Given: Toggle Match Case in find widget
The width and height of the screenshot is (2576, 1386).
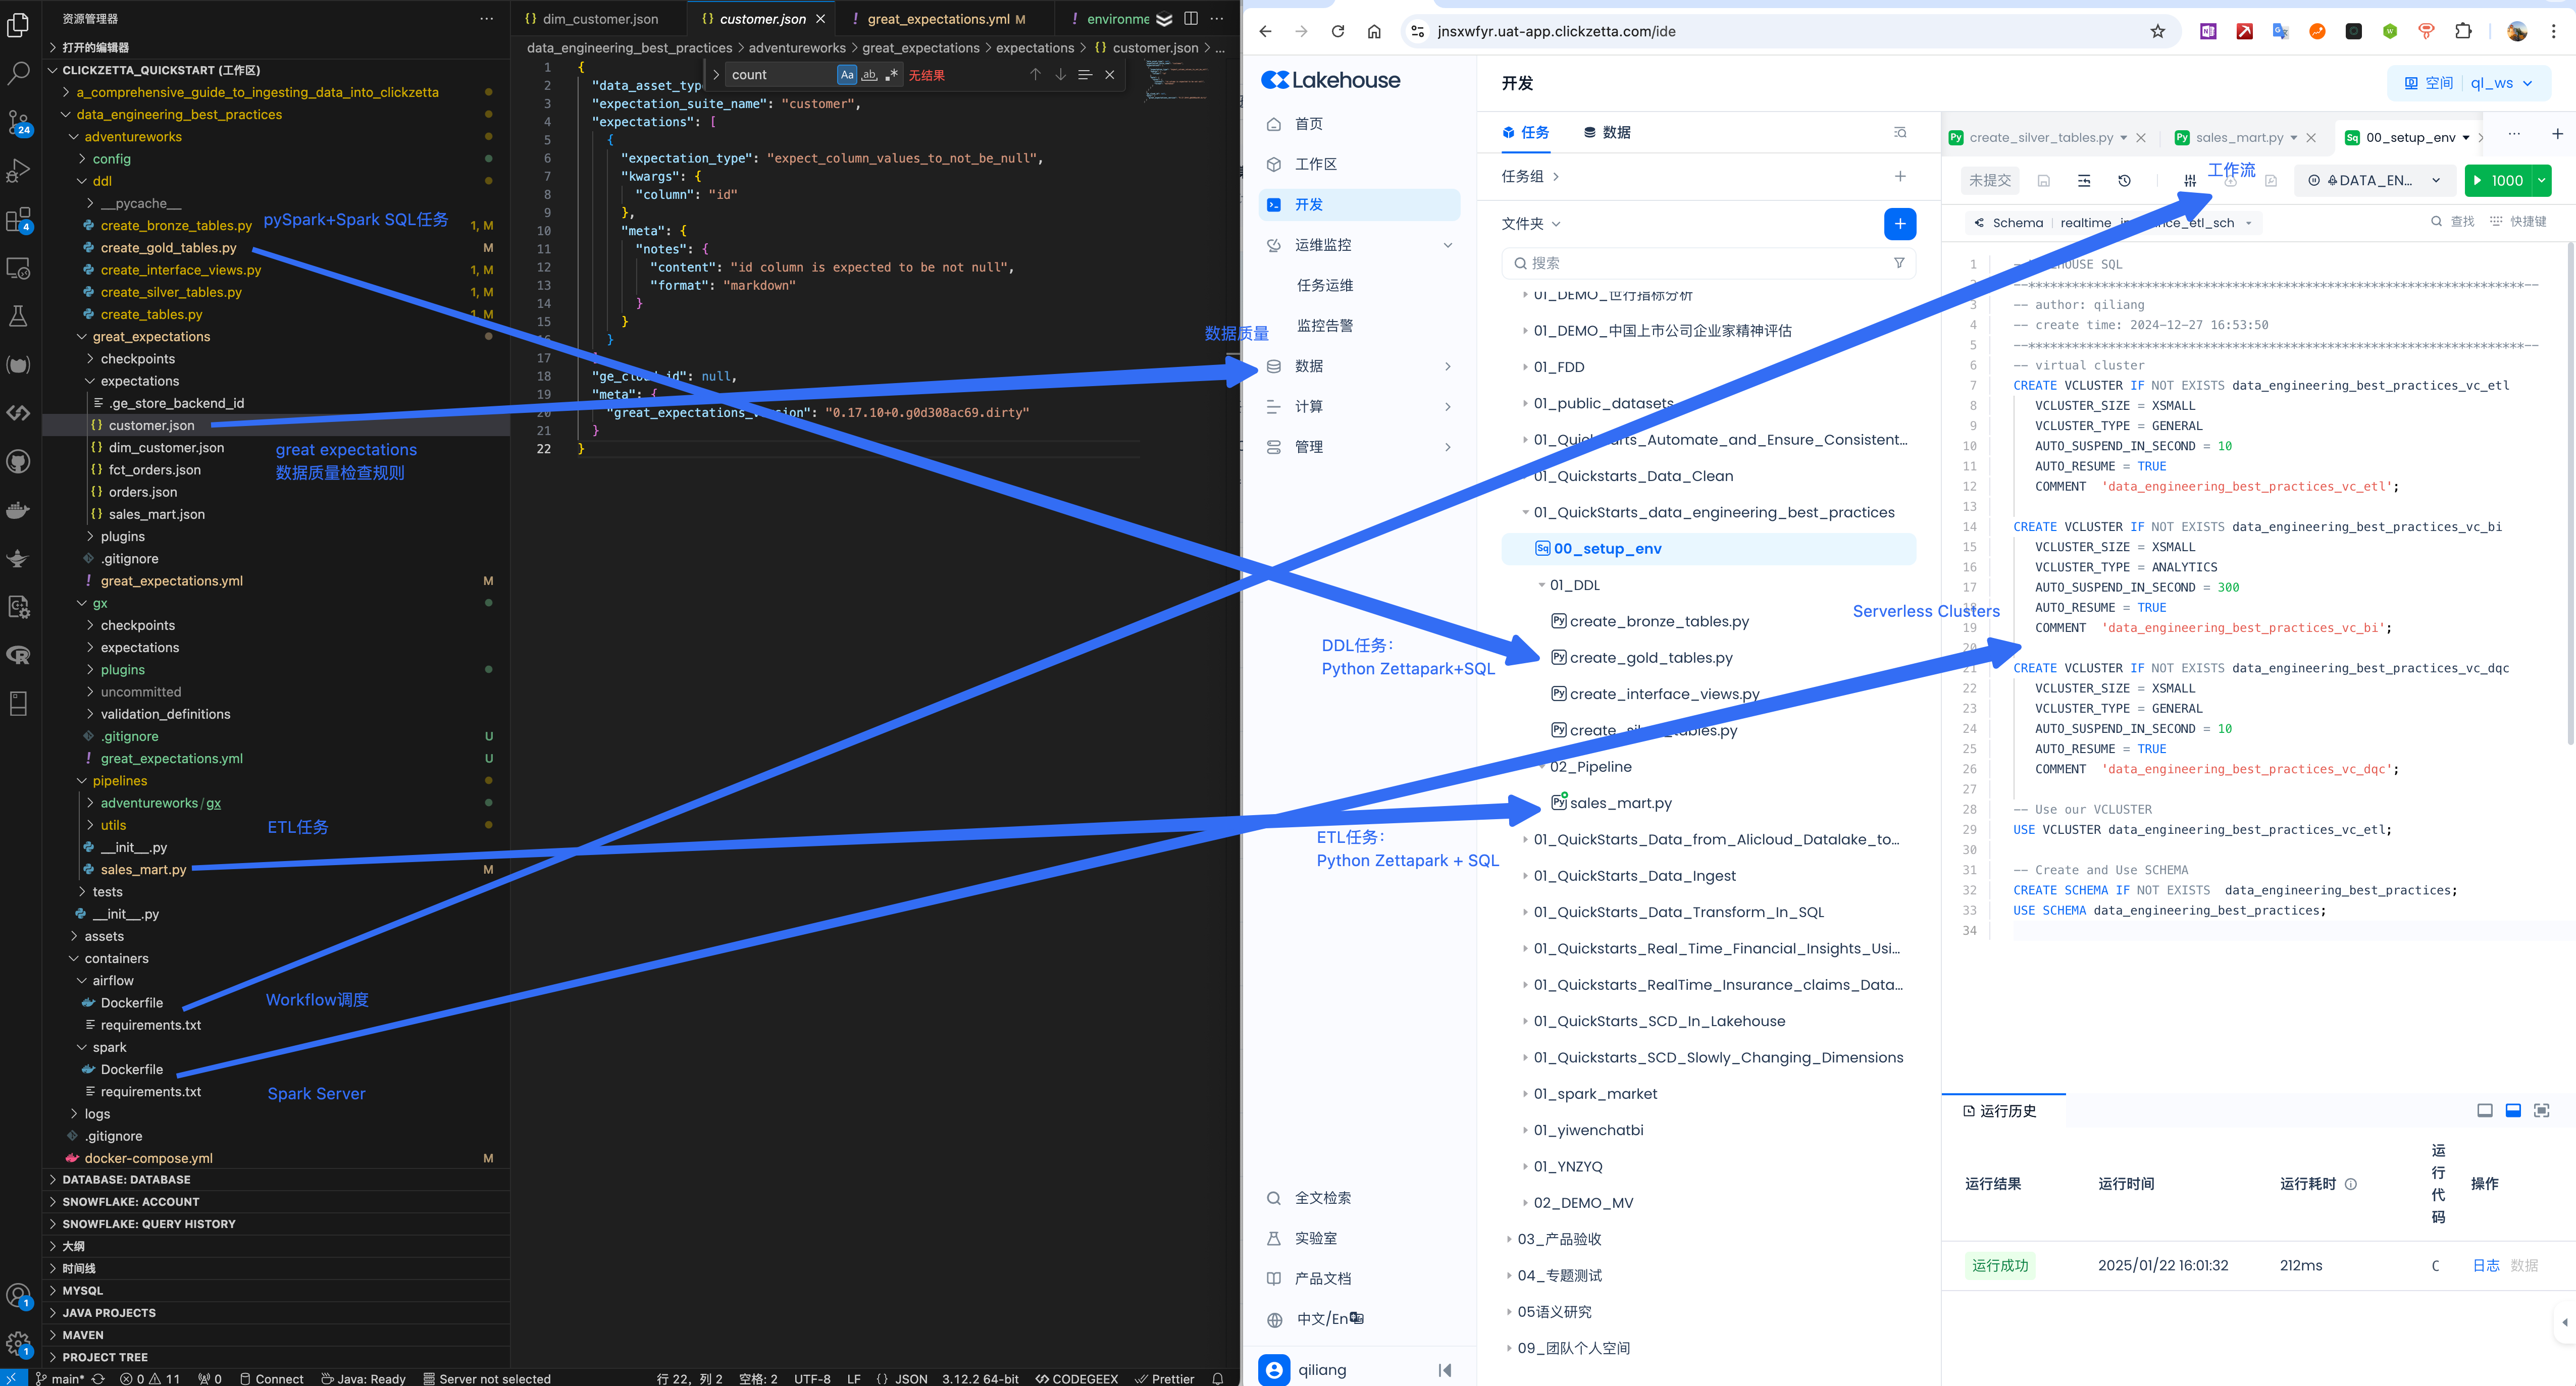Looking at the screenshot, I should tap(847, 75).
